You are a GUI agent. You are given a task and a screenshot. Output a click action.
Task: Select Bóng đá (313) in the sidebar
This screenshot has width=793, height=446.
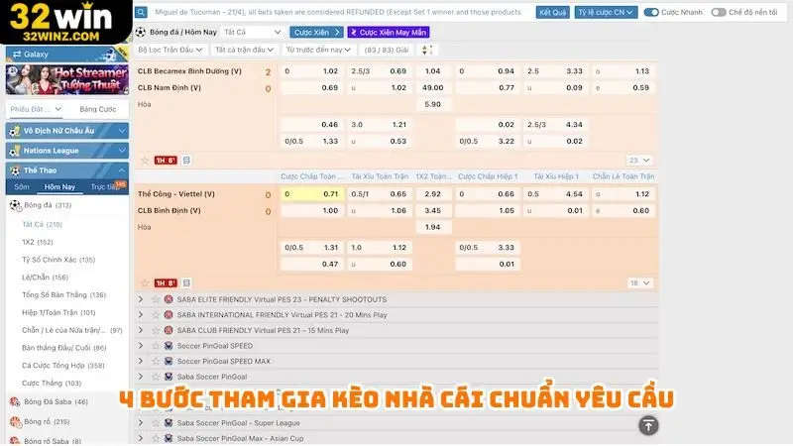tap(48, 205)
